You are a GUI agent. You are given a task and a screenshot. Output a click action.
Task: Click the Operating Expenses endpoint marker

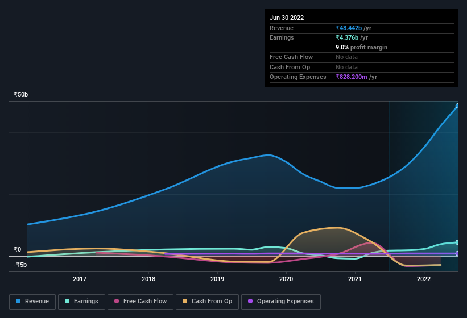pyautogui.click(x=457, y=253)
